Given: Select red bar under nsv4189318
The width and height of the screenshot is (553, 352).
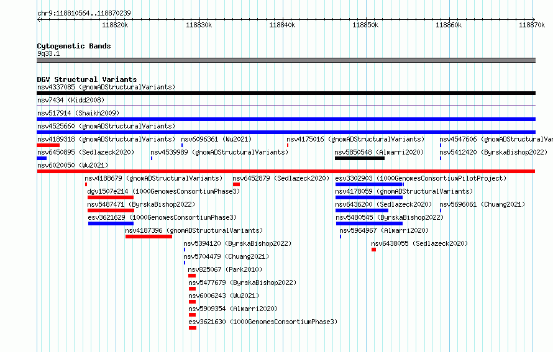Looking at the screenshot, I should tap(48, 145).
